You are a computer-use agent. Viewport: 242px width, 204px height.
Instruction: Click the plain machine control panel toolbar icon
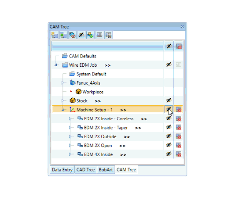[99, 35]
